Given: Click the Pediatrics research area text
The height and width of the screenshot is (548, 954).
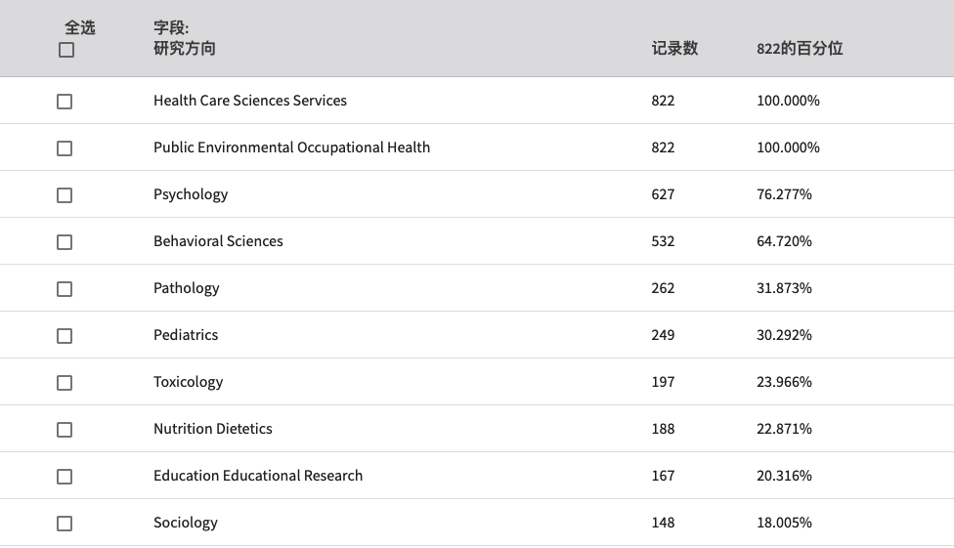Looking at the screenshot, I should 186,334.
